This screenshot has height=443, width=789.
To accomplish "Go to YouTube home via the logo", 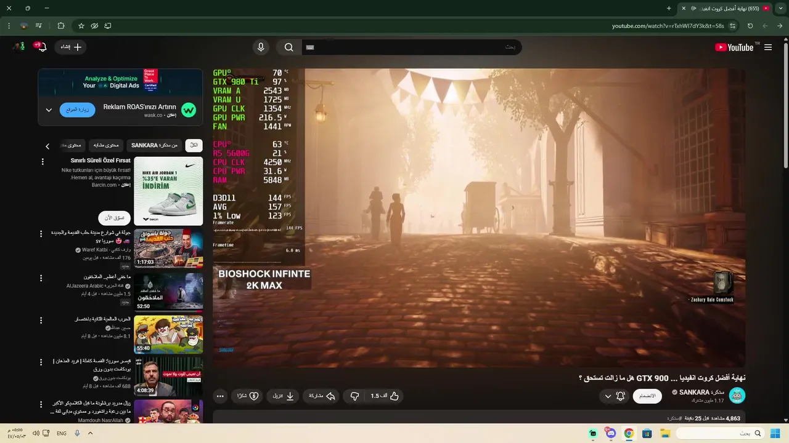I will tap(734, 47).
